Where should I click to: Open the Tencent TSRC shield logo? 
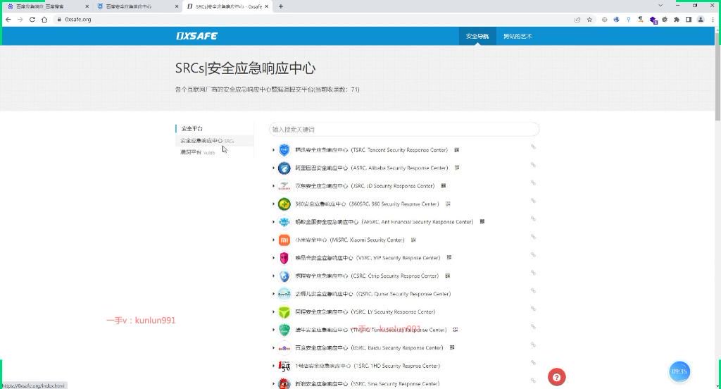click(284, 150)
